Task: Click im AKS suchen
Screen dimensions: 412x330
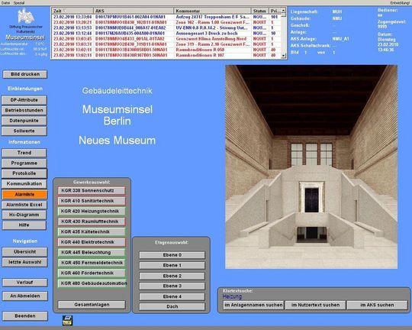Action: 377,305
